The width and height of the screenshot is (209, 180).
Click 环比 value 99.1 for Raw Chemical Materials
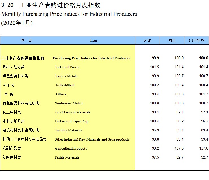pos(155,112)
